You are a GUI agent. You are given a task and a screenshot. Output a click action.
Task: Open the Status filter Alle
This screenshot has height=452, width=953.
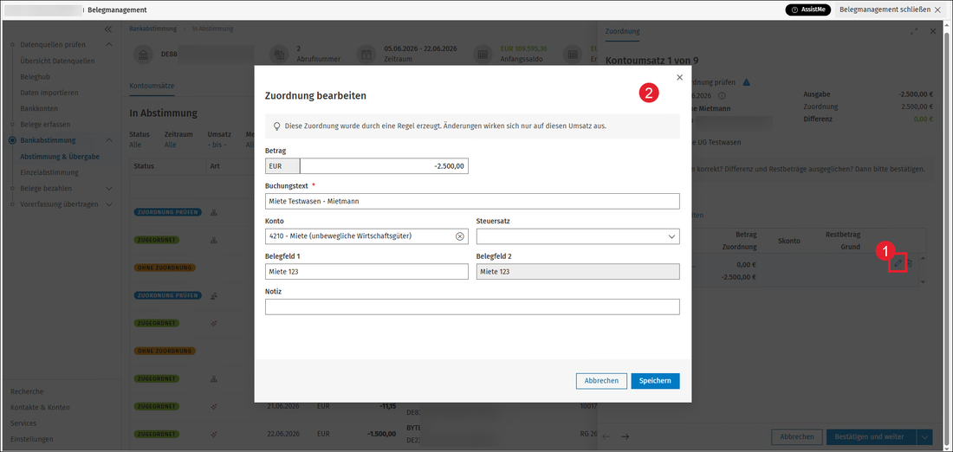click(135, 145)
